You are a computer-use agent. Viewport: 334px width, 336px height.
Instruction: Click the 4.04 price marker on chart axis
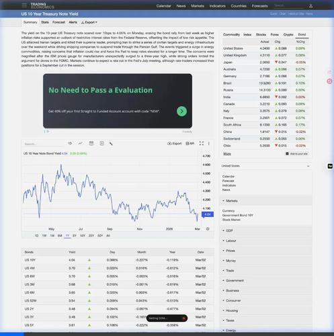pyautogui.click(x=208, y=214)
